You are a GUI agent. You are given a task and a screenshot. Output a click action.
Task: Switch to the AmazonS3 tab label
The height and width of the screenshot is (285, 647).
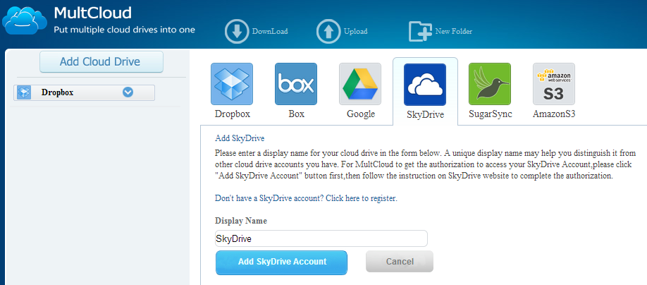554,114
